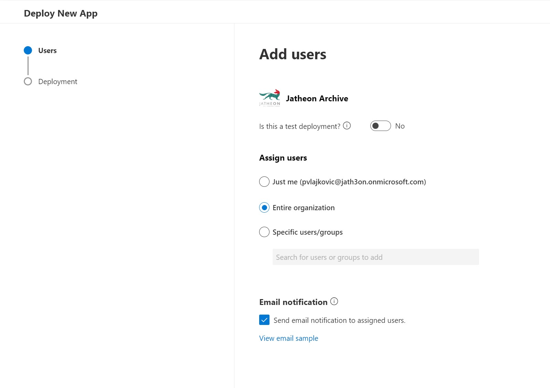
Task: Click the Email notification info icon
Action: tap(334, 302)
